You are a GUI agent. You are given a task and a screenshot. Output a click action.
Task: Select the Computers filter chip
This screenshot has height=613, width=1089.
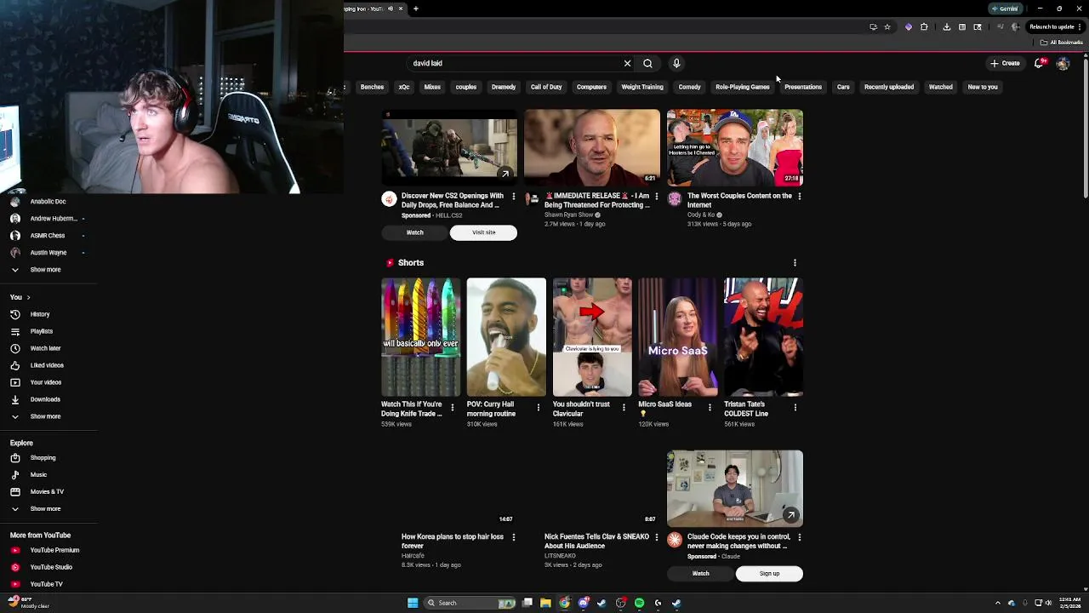pyautogui.click(x=591, y=87)
